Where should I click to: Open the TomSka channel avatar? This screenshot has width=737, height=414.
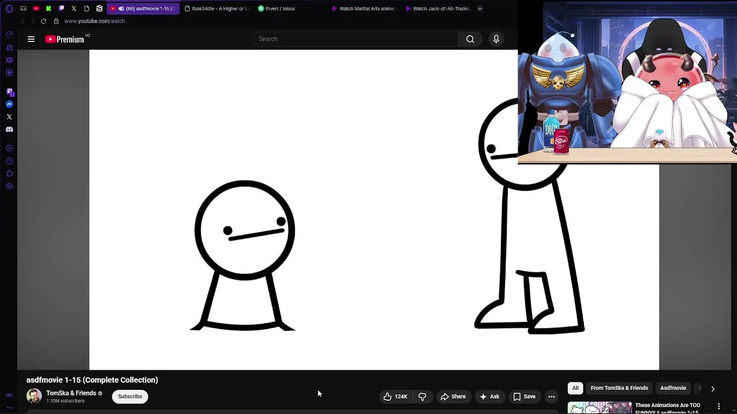34,396
